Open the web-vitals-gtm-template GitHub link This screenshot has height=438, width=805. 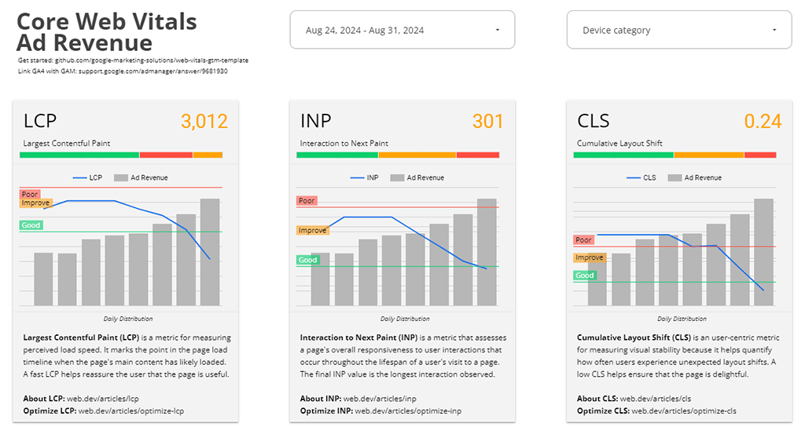pos(164,60)
